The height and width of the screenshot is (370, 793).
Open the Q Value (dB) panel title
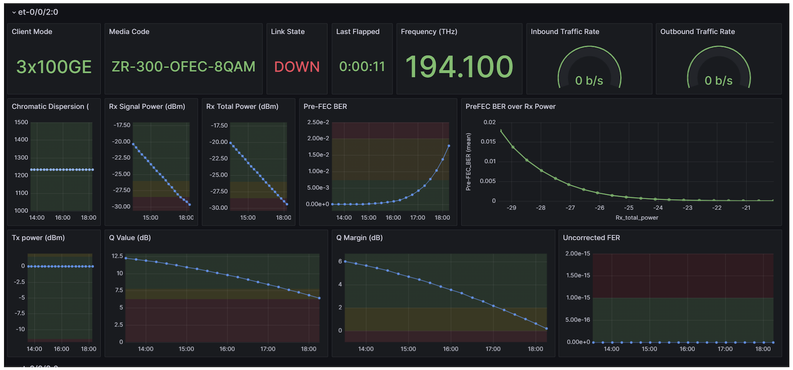[130, 238]
